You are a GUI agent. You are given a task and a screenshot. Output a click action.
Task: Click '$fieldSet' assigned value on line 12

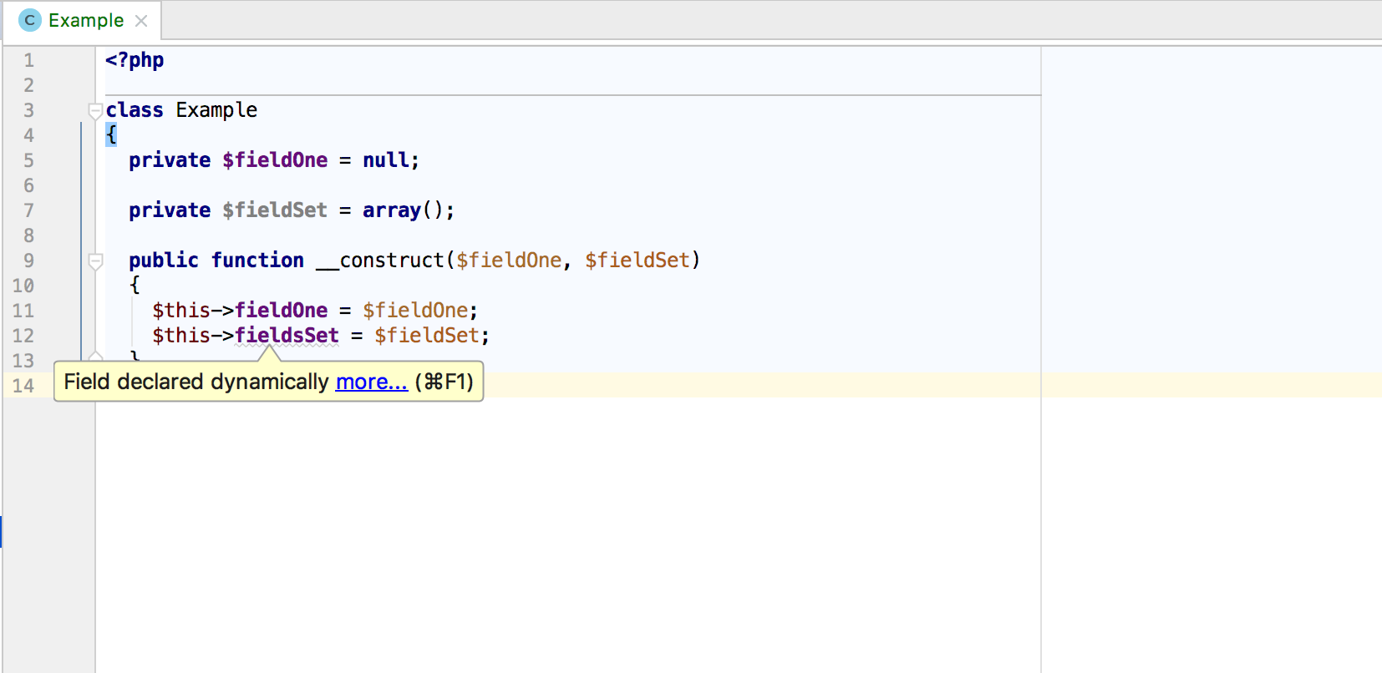(427, 336)
